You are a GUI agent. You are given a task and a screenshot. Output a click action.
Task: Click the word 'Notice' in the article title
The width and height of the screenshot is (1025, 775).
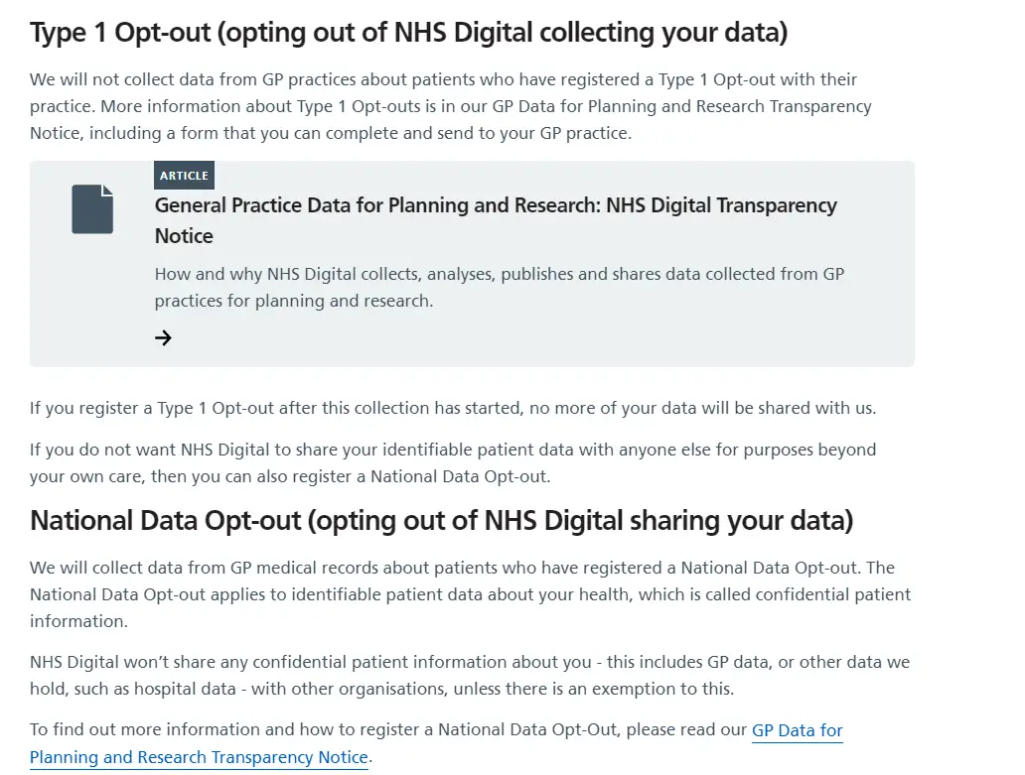pos(184,236)
